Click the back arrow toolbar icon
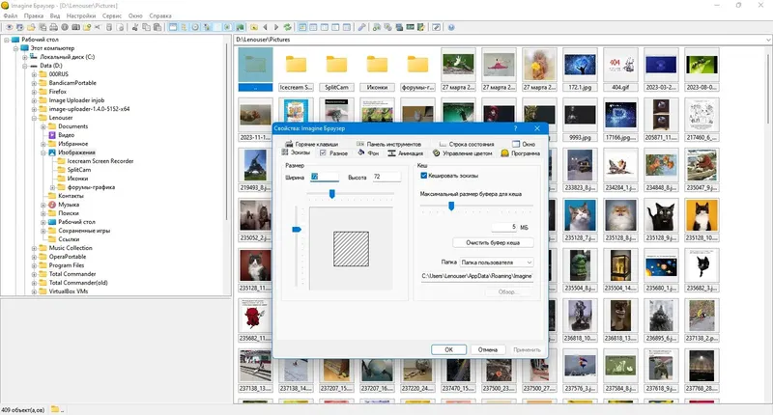The width and height of the screenshot is (773, 415). (x=265, y=27)
